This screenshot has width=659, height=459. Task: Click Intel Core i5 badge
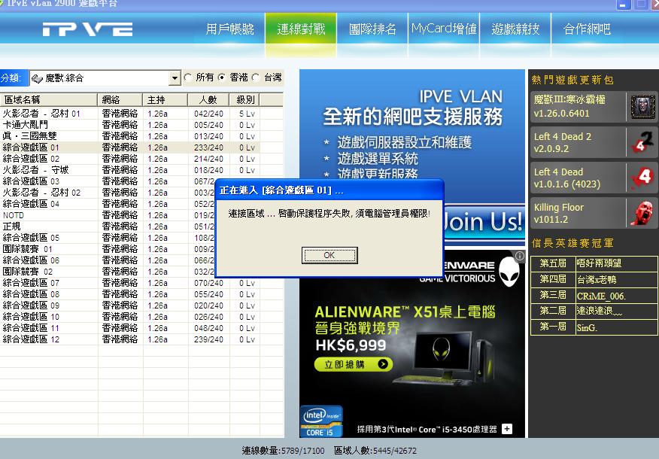[x=321, y=421]
